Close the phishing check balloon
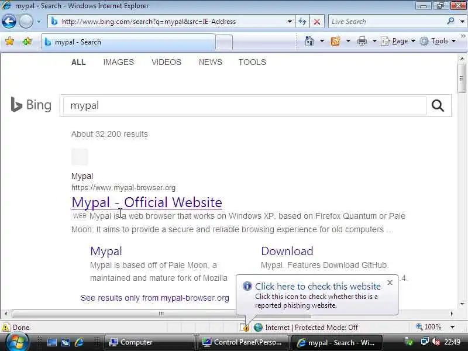 click(390, 283)
